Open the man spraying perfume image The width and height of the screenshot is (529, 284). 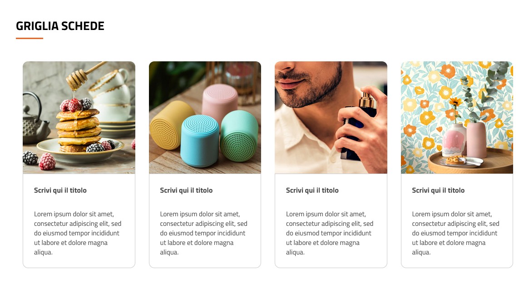point(331,118)
